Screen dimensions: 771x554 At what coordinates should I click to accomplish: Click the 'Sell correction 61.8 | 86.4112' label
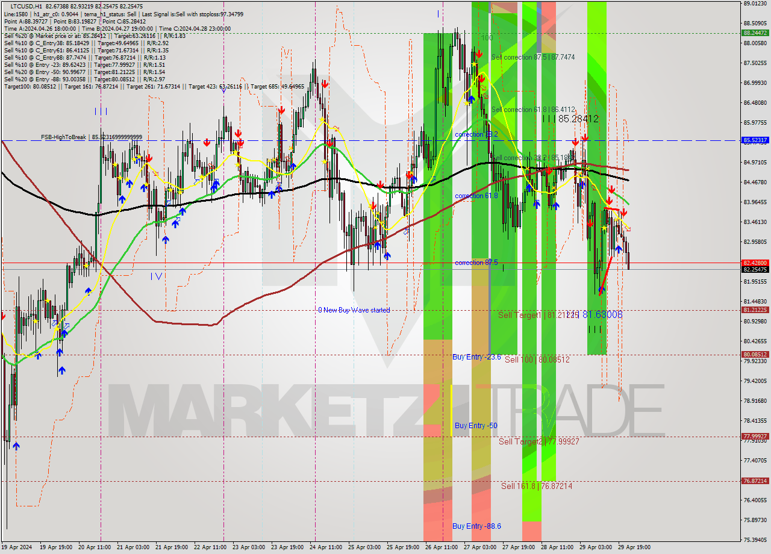(532, 110)
